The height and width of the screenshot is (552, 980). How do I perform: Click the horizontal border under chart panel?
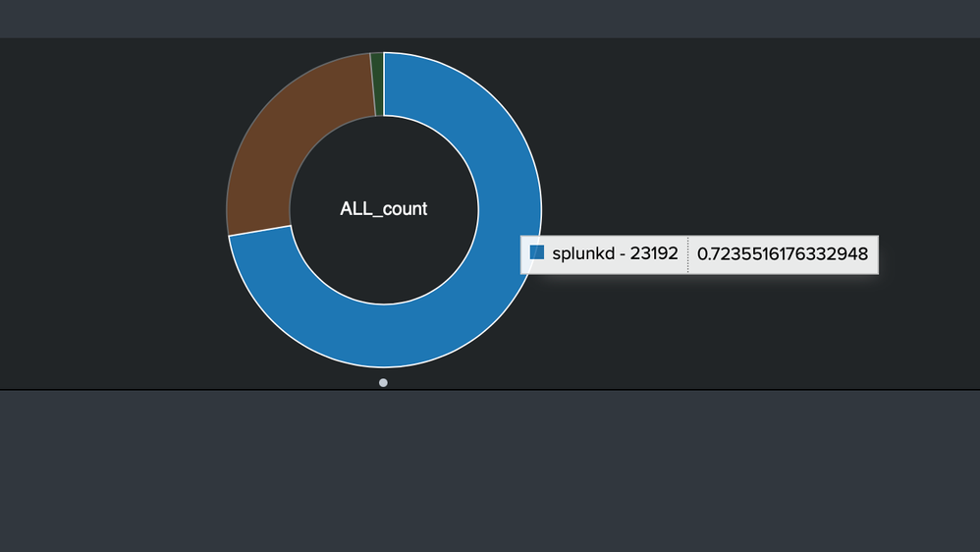pos(490,390)
